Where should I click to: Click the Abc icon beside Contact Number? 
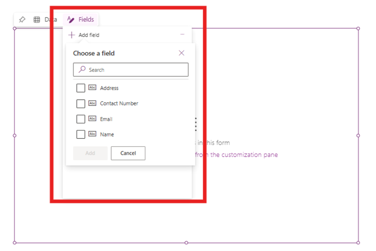93,103
